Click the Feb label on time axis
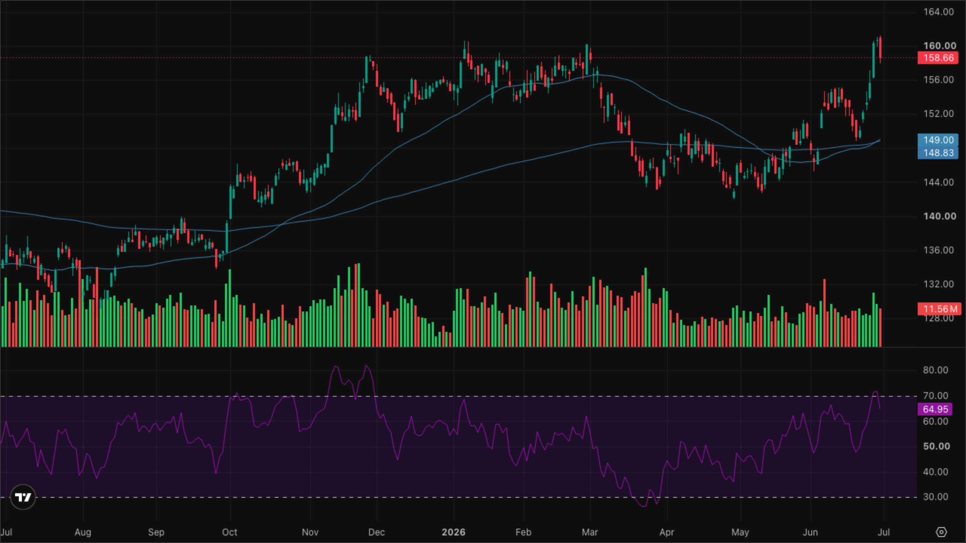The image size is (966, 543). pos(523,532)
